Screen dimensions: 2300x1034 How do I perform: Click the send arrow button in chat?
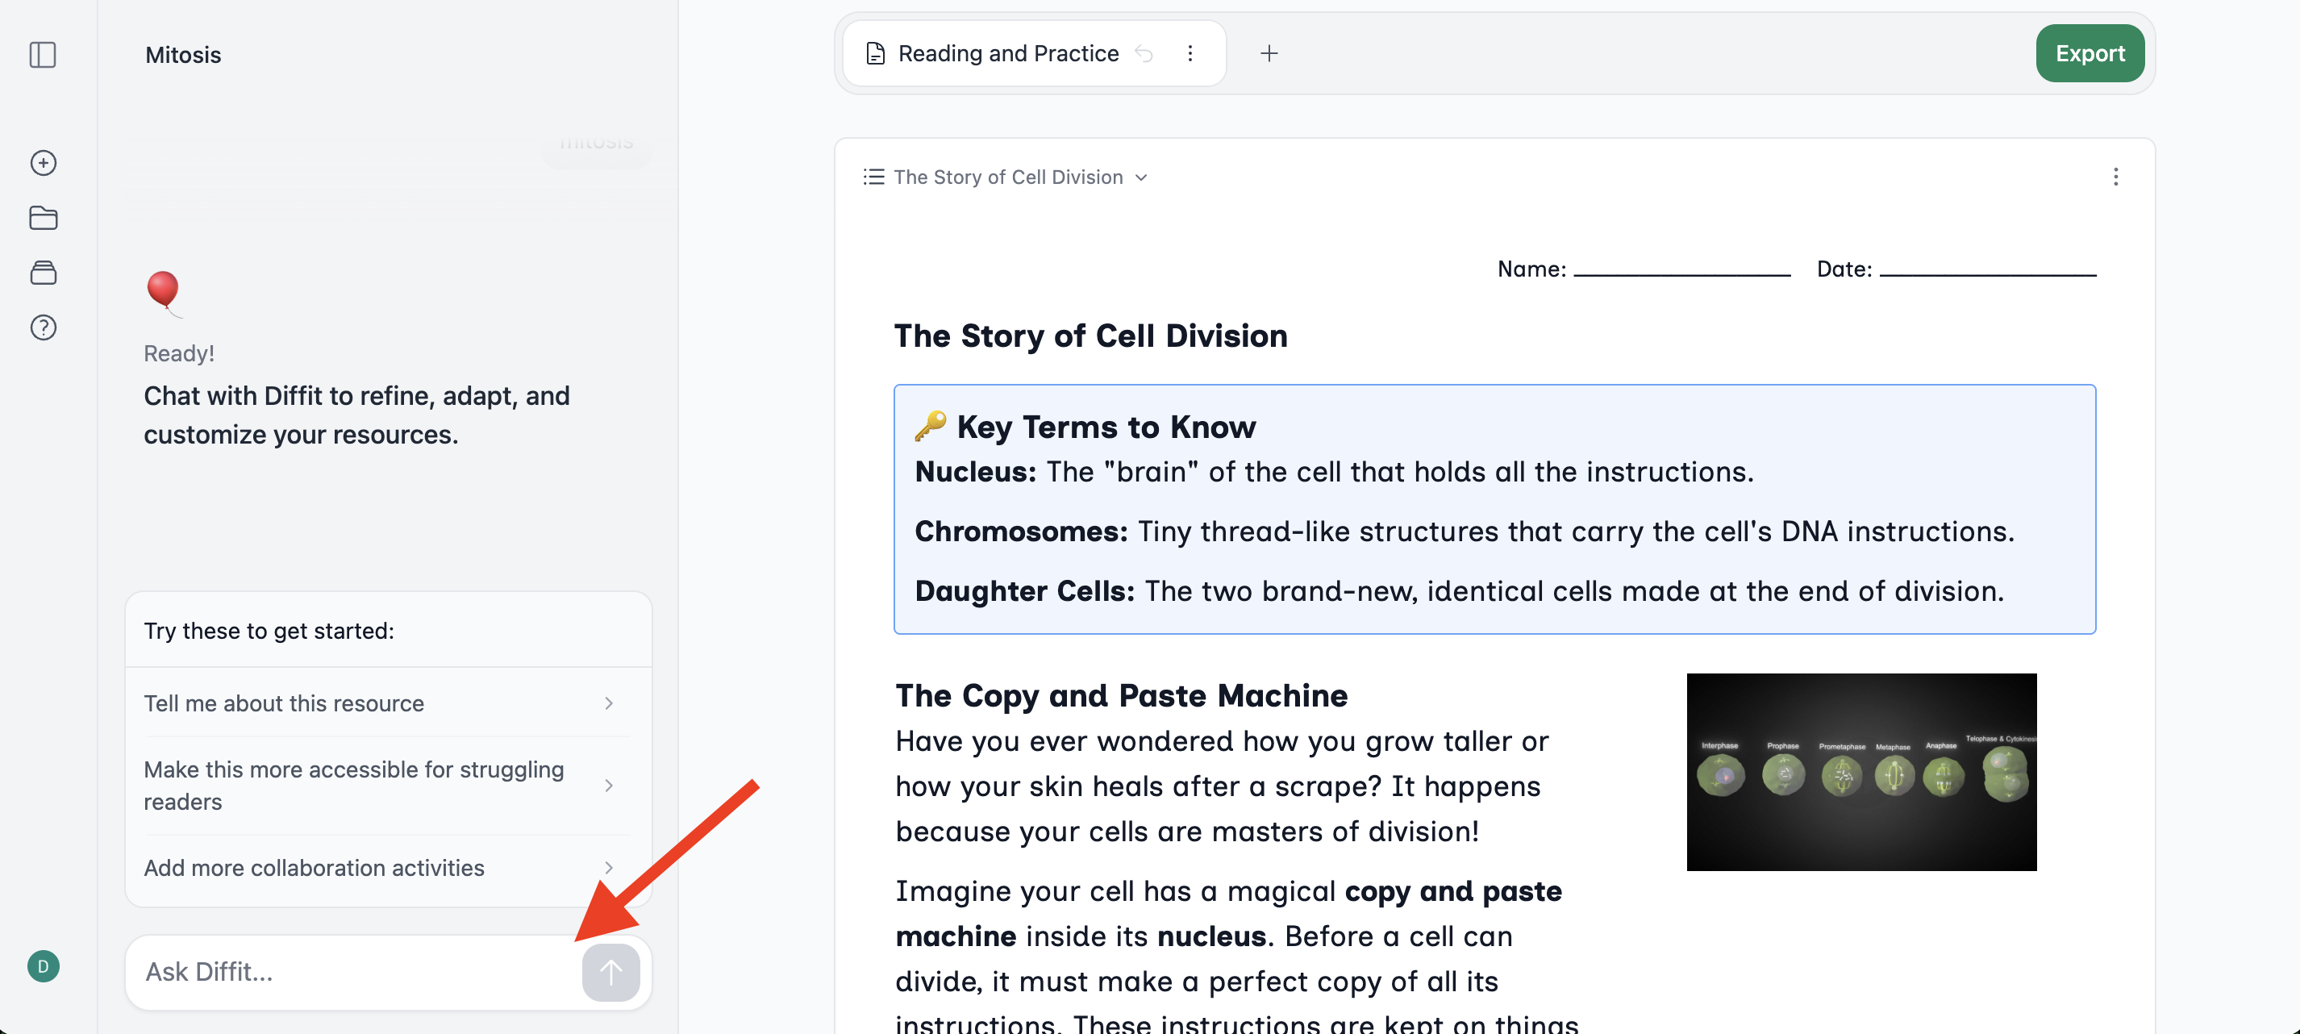[610, 973]
